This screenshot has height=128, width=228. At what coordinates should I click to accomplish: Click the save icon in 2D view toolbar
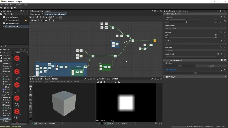101,82
